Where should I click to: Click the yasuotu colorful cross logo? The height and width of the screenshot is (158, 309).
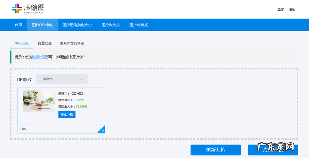tap(17, 8)
